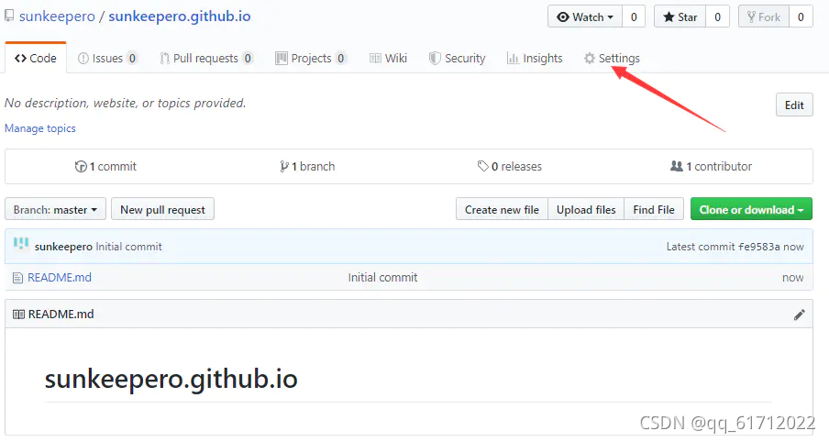View the 1 branch list

pyautogui.click(x=307, y=167)
